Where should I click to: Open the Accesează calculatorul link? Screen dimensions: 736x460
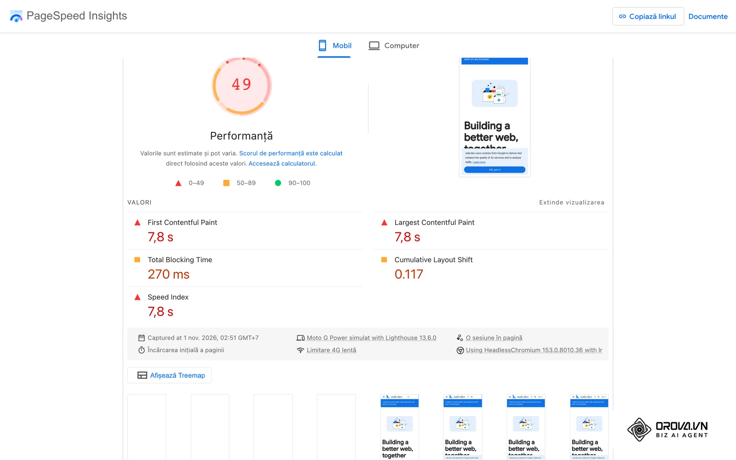coord(282,163)
